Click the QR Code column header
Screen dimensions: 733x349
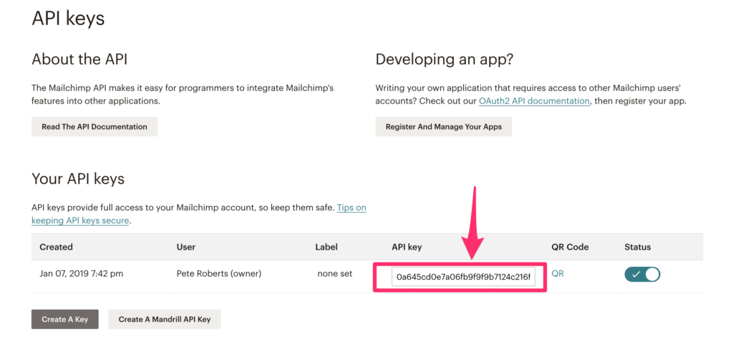570,247
